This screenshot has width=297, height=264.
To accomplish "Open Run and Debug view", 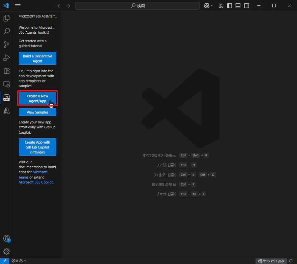I will [7, 58].
